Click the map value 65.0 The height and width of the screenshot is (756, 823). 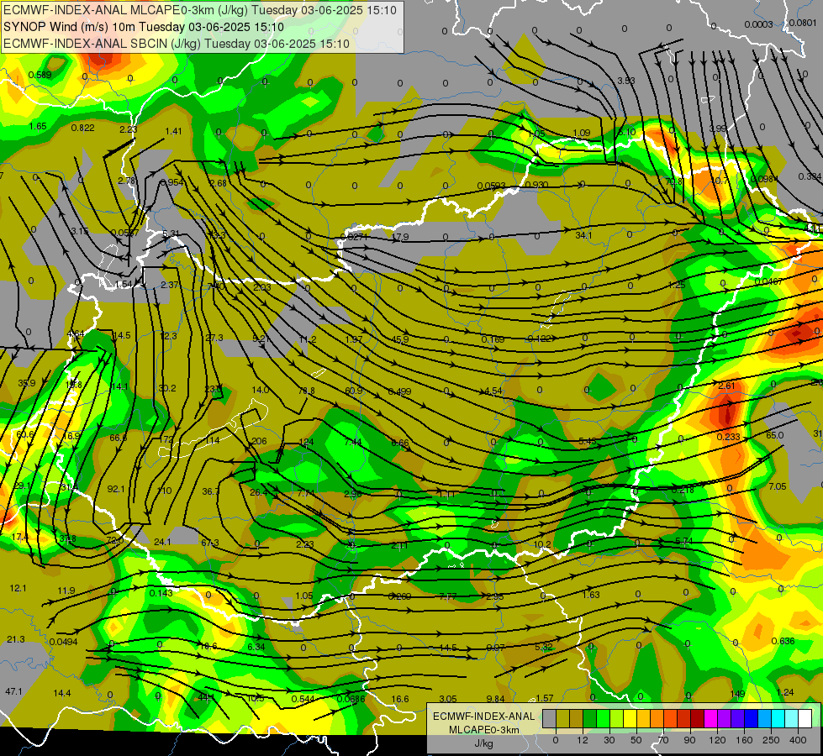click(775, 435)
